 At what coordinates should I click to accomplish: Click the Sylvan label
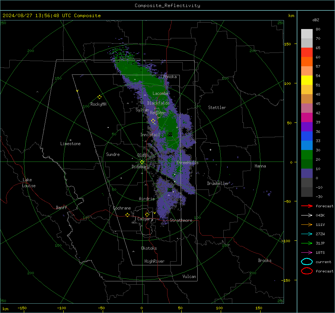(x=142, y=110)
